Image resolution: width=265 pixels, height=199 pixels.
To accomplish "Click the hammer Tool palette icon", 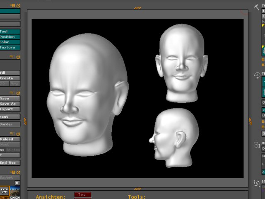I will (257, 7).
